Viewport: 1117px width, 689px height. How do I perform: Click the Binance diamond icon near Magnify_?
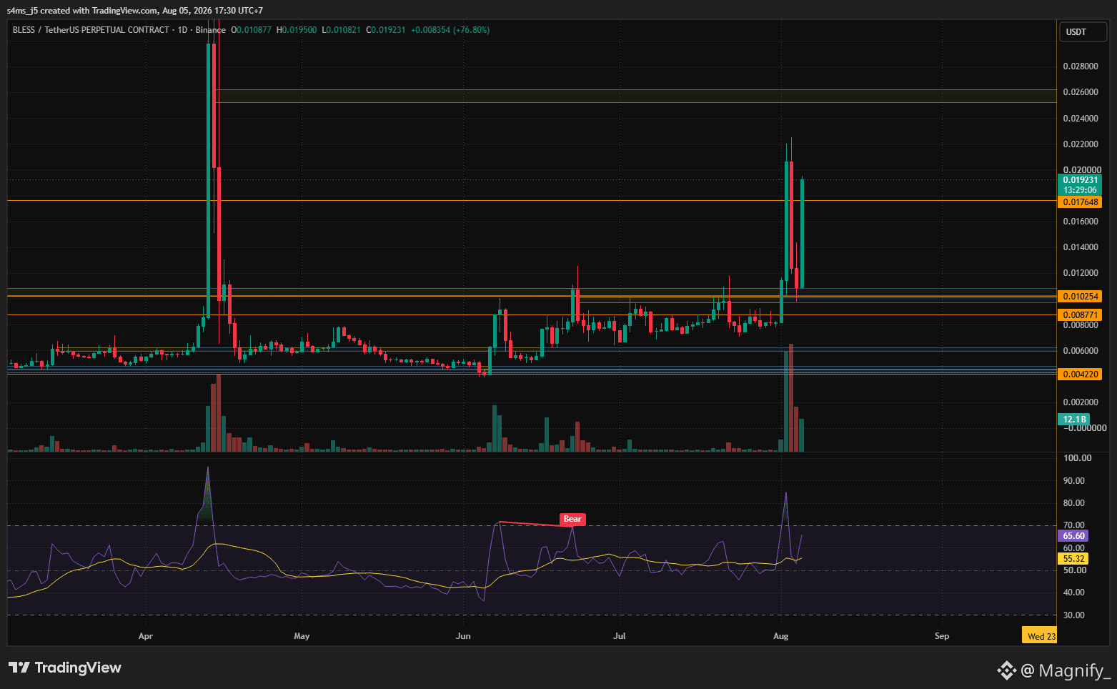pyautogui.click(x=1007, y=670)
